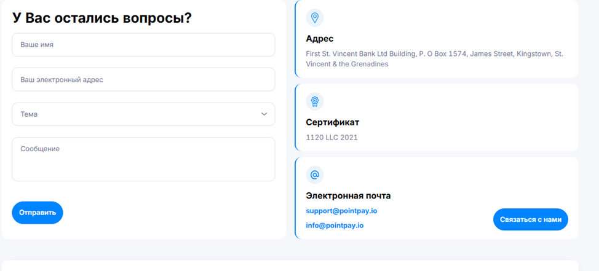599x271 pixels.
Task: Click the Электронная почта heading
Action: click(x=348, y=196)
